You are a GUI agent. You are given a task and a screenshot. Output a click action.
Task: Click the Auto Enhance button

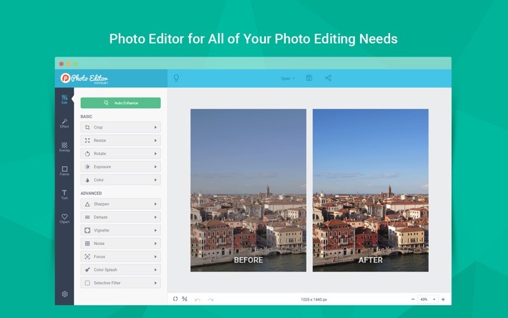click(x=120, y=102)
